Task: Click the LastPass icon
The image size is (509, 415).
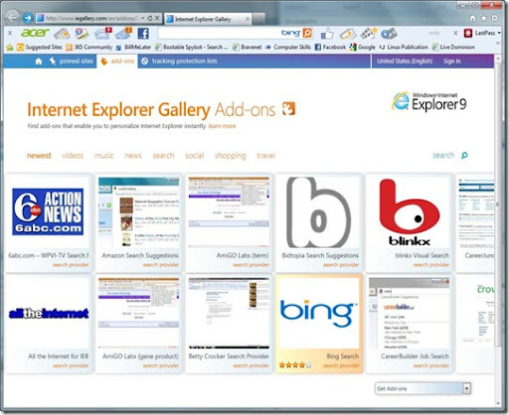Action: 468,33
